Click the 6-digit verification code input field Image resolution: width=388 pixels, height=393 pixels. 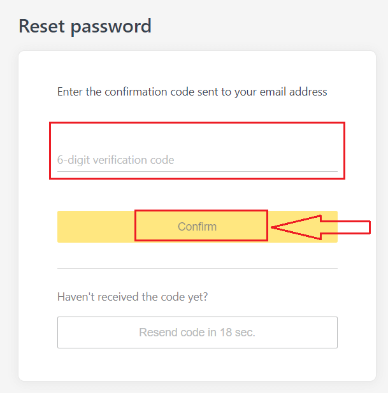(197, 160)
